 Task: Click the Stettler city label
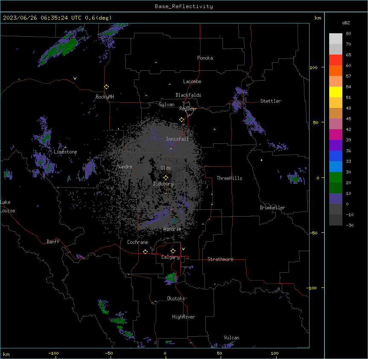271,101
